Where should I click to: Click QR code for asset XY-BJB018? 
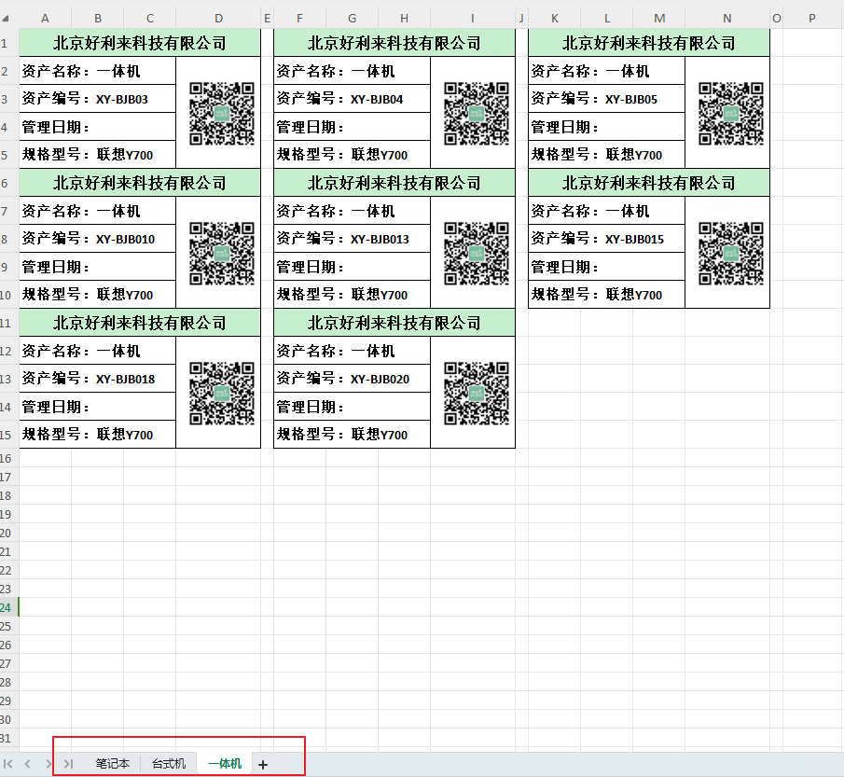pyautogui.click(x=222, y=394)
